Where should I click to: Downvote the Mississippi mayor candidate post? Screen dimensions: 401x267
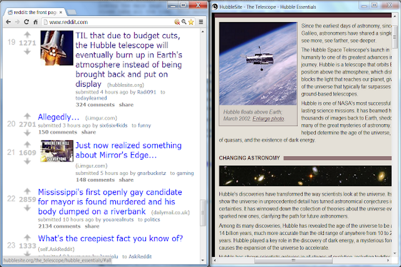point(27,208)
